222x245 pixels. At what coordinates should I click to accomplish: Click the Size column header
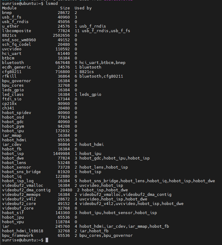[x=65, y=8]
